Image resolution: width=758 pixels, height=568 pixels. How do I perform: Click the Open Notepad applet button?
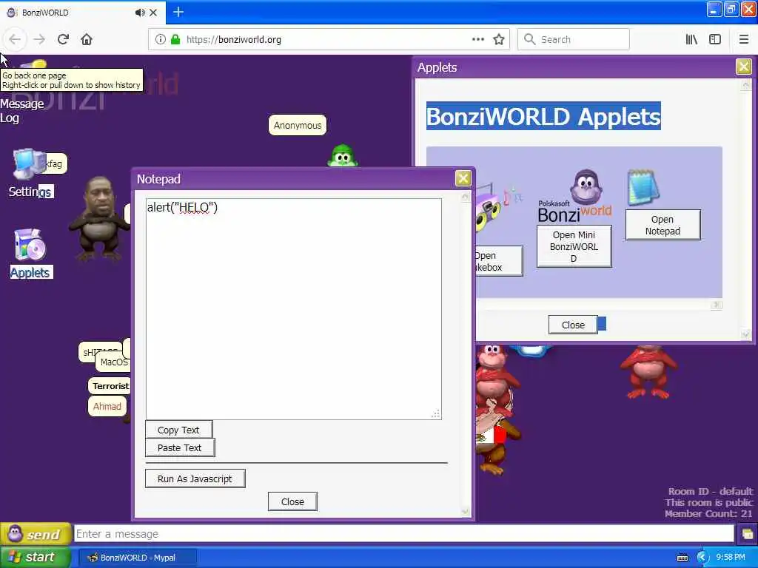[663, 225]
